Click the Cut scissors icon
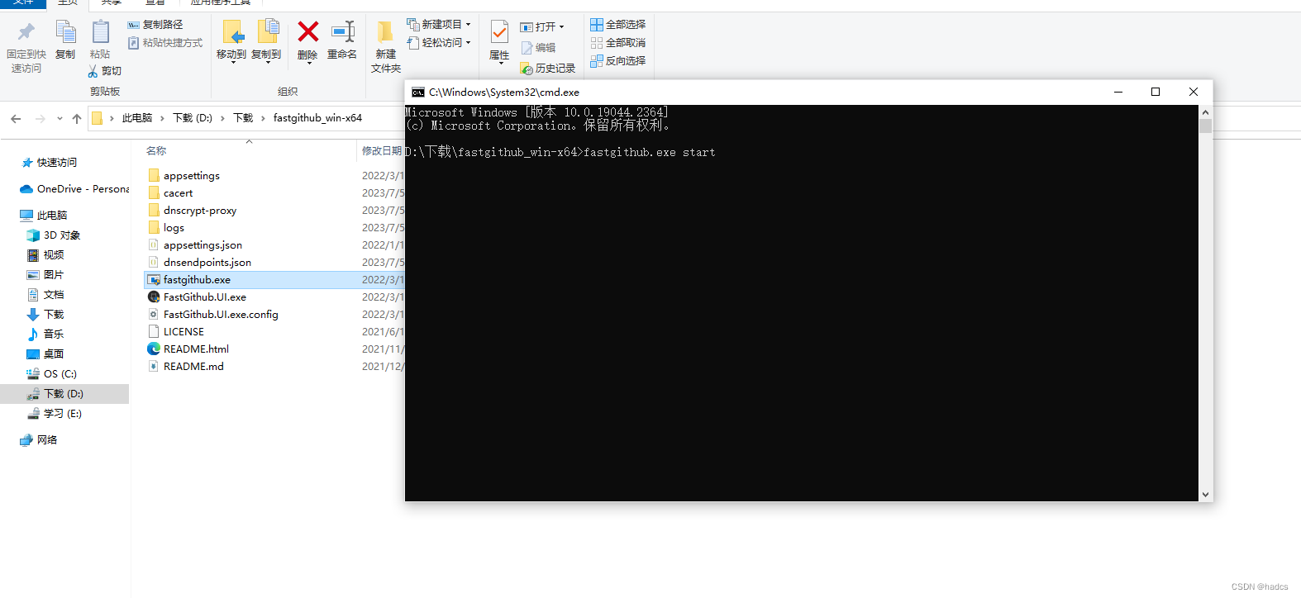The height and width of the screenshot is (598, 1301). [93, 71]
